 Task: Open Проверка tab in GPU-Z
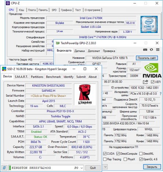(x=109, y=51)
